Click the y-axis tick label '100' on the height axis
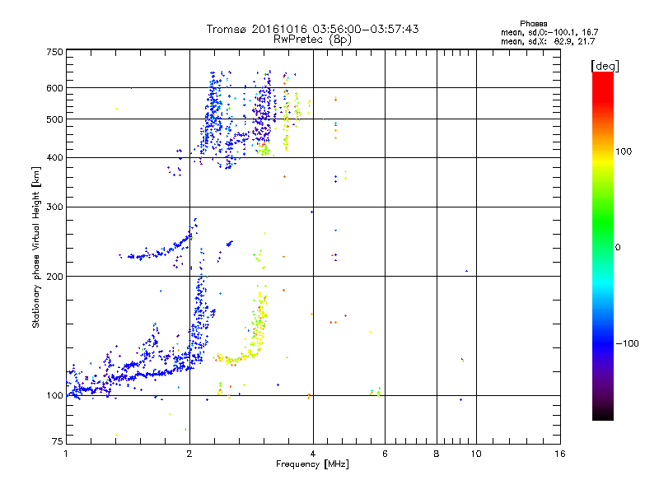The image size is (659, 494). pos(55,396)
